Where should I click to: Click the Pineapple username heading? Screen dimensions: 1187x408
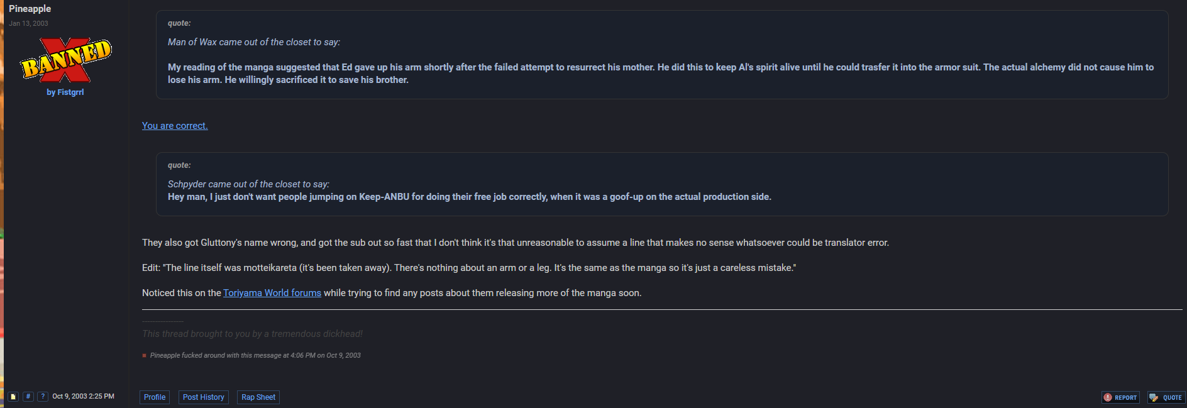pyautogui.click(x=30, y=9)
